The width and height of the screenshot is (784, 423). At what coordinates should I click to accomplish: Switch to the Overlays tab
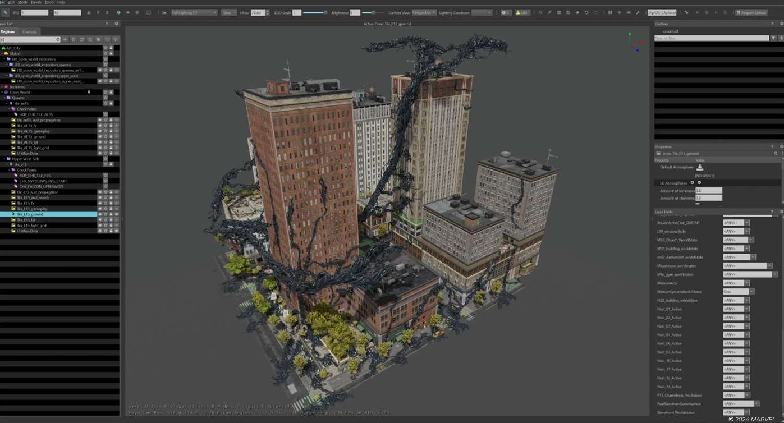coord(29,32)
